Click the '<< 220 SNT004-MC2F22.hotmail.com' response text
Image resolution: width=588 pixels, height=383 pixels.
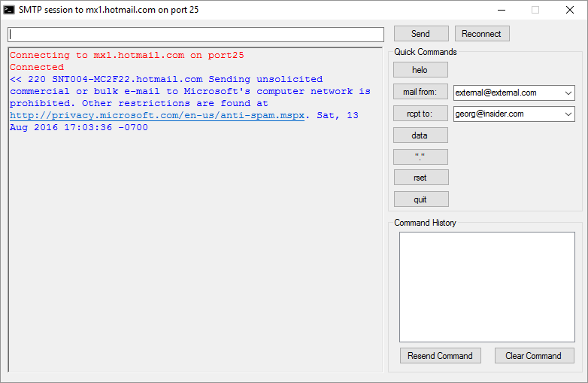pos(106,79)
